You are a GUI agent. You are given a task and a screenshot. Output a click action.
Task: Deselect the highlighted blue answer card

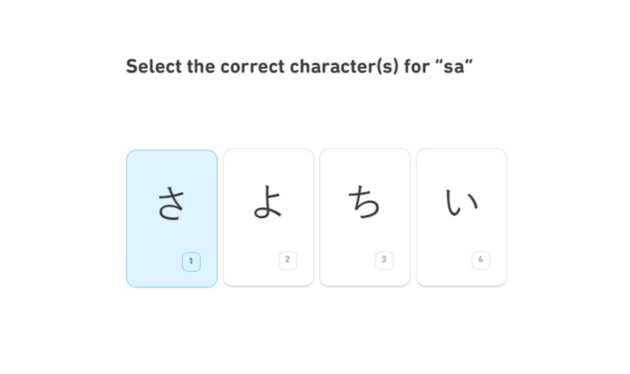tap(172, 219)
